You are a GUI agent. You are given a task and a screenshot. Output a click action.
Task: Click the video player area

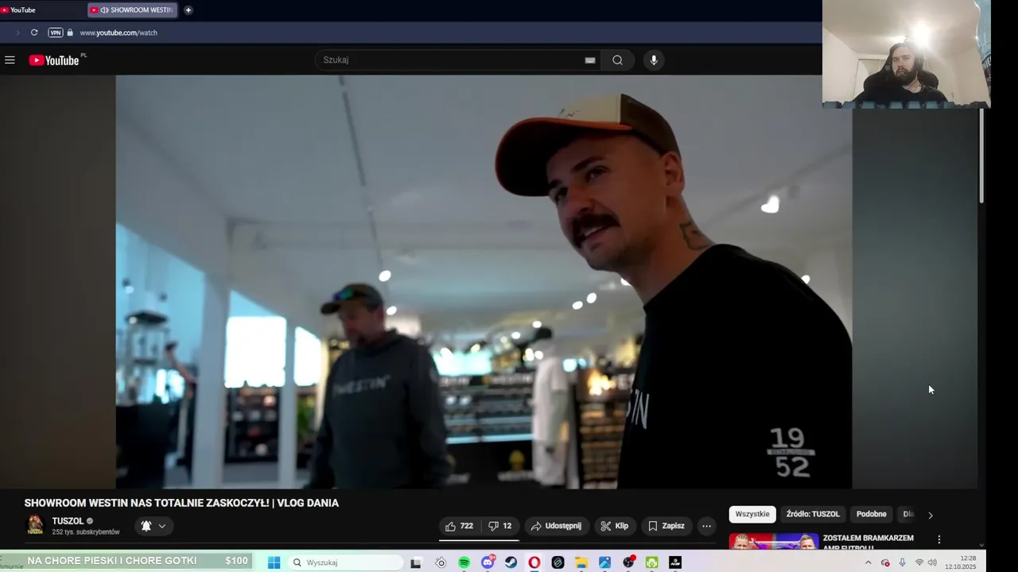(484, 281)
